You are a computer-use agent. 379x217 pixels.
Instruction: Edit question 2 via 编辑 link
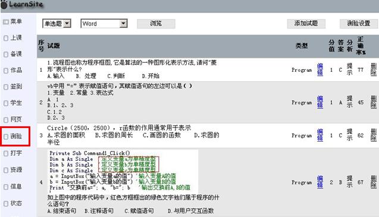click(320, 102)
